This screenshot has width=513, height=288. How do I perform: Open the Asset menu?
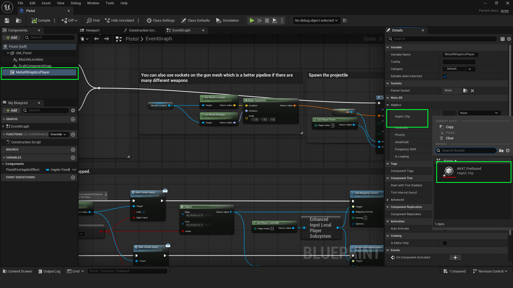pos(46,3)
